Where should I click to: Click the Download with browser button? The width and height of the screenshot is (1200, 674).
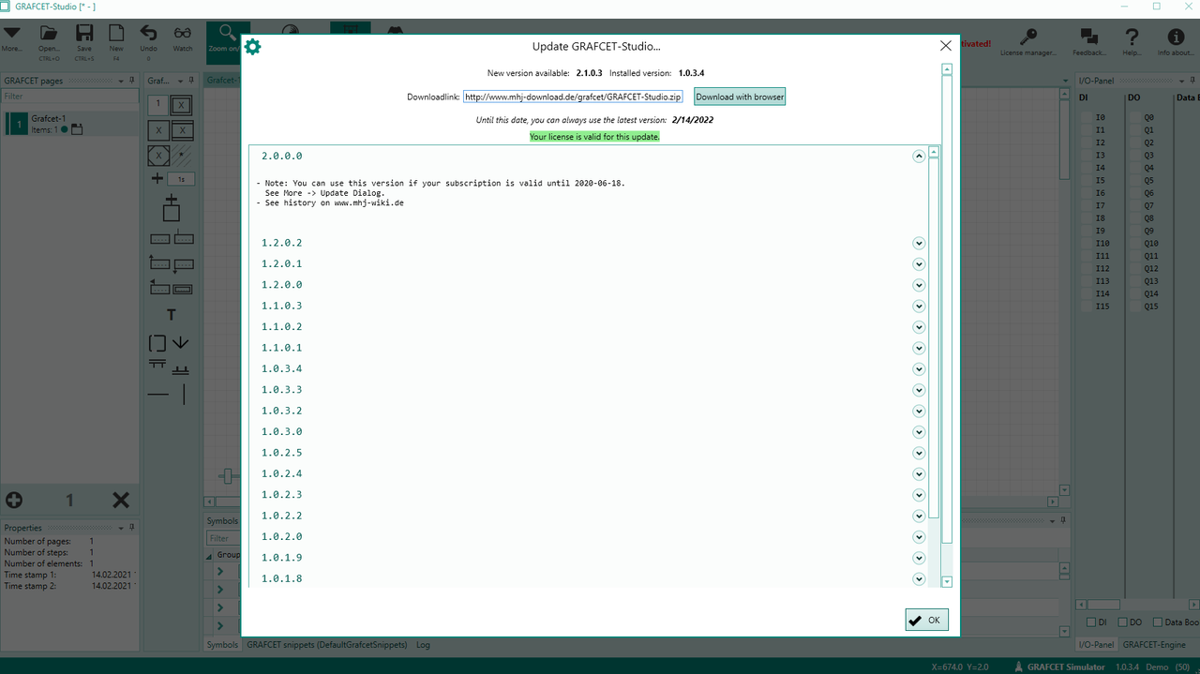(740, 97)
